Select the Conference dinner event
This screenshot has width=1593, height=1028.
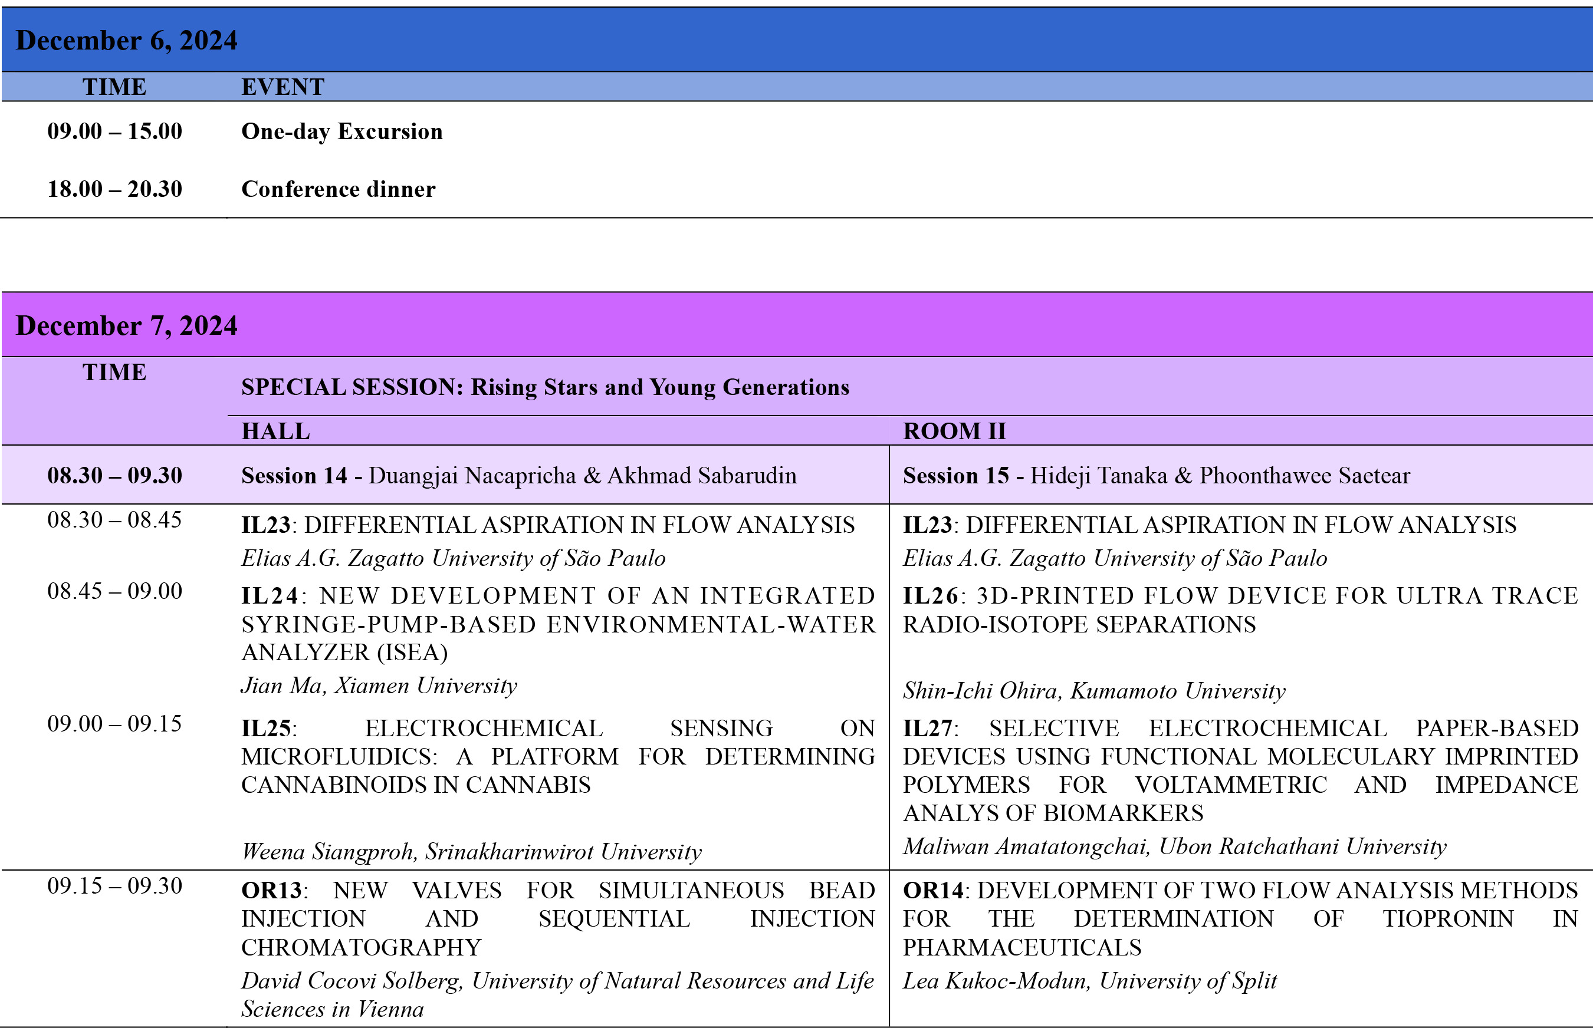tap(338, 189)
